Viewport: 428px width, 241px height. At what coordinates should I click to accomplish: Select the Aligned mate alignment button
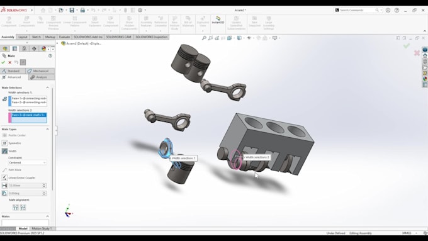pos(16,208)
